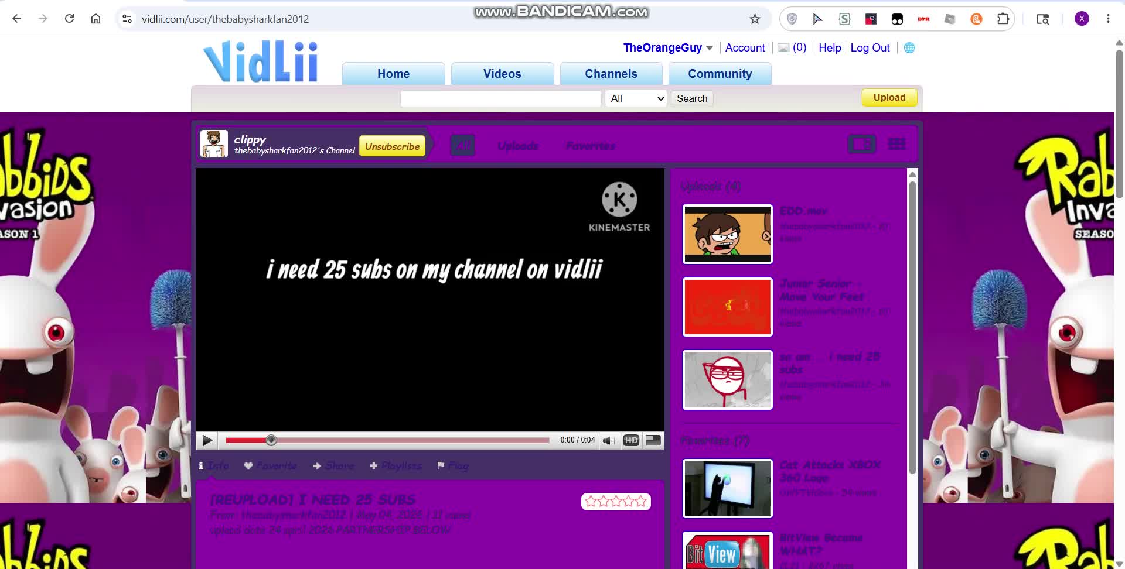Select the Uploads tab on channel
1125x569 pixels.
[x=518, y=146]
